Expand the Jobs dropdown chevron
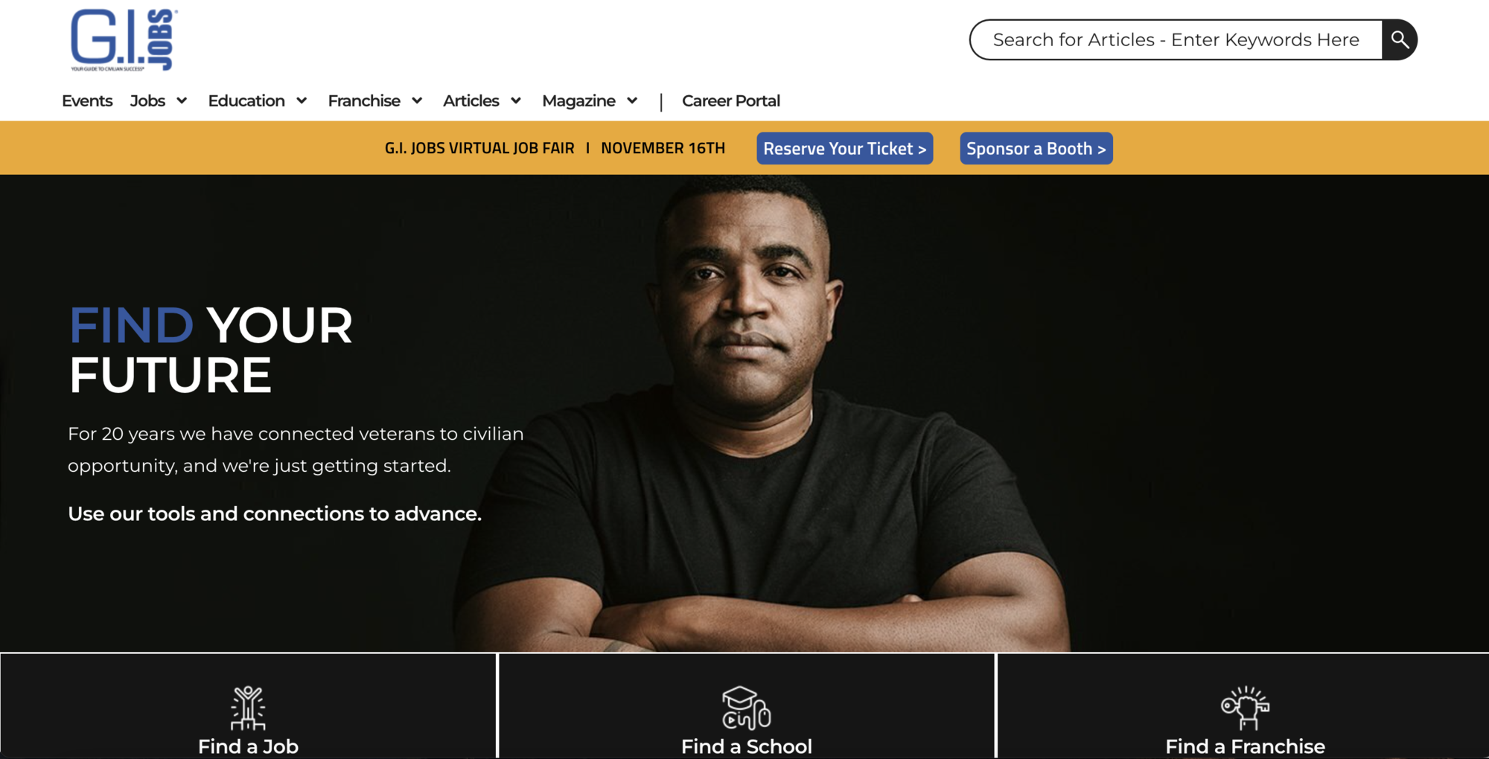This screenshot has width=1489, height=759. point(182,100)
